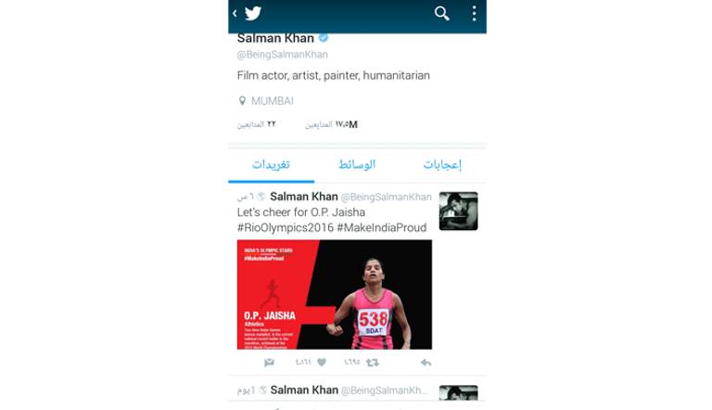Click the #RioOlympics2016 hashtag
This screenshot has height=410, width=712.
[286, 227]
